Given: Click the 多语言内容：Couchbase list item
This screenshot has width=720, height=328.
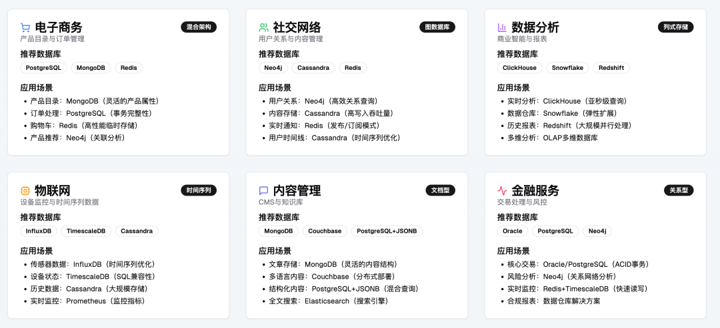Looking at the screenshot, I should point(332,277).
